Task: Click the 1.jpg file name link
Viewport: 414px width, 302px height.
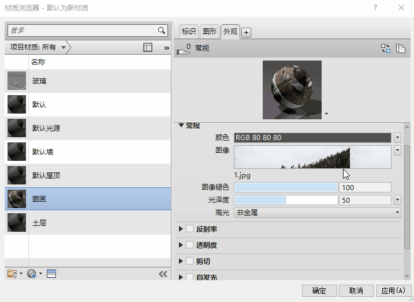Action: click(242, 176)
